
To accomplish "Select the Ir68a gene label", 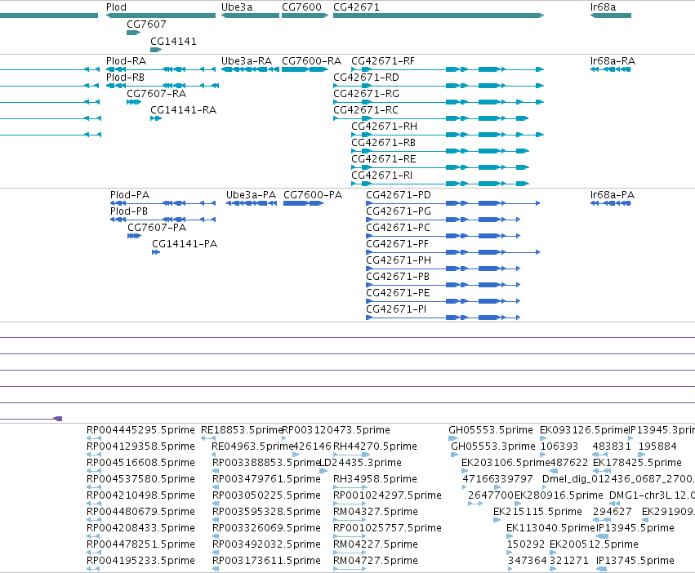I will pyautogui.click(x=603, y=7).
